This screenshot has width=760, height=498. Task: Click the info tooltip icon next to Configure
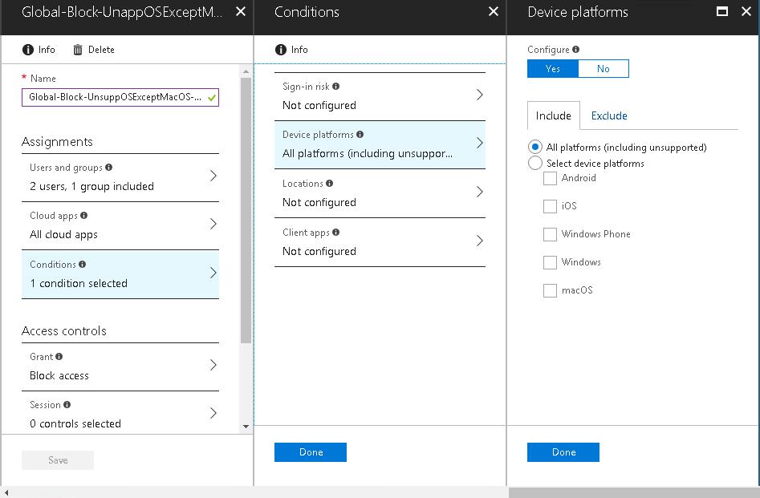click(x=575, y=50)
